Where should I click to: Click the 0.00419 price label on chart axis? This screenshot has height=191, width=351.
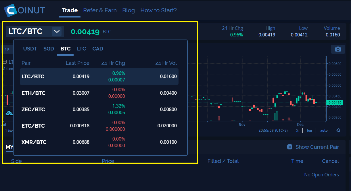click(335, 102)
